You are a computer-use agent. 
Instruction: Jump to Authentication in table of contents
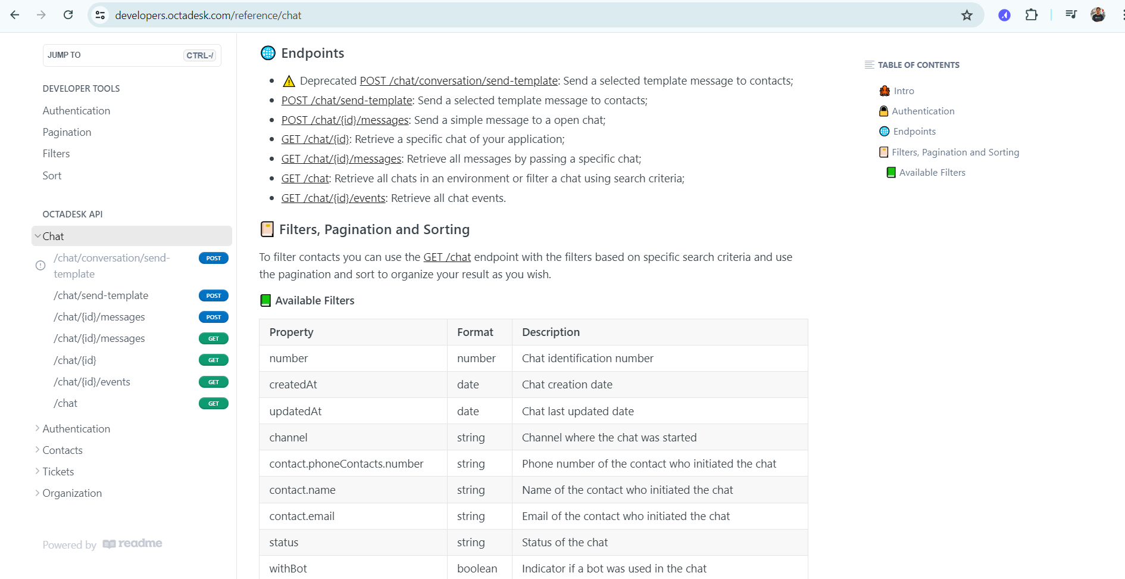(923, 111)
